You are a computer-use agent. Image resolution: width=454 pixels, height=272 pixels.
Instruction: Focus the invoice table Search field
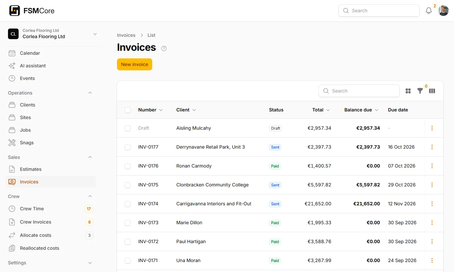click(x=359, y=91)
